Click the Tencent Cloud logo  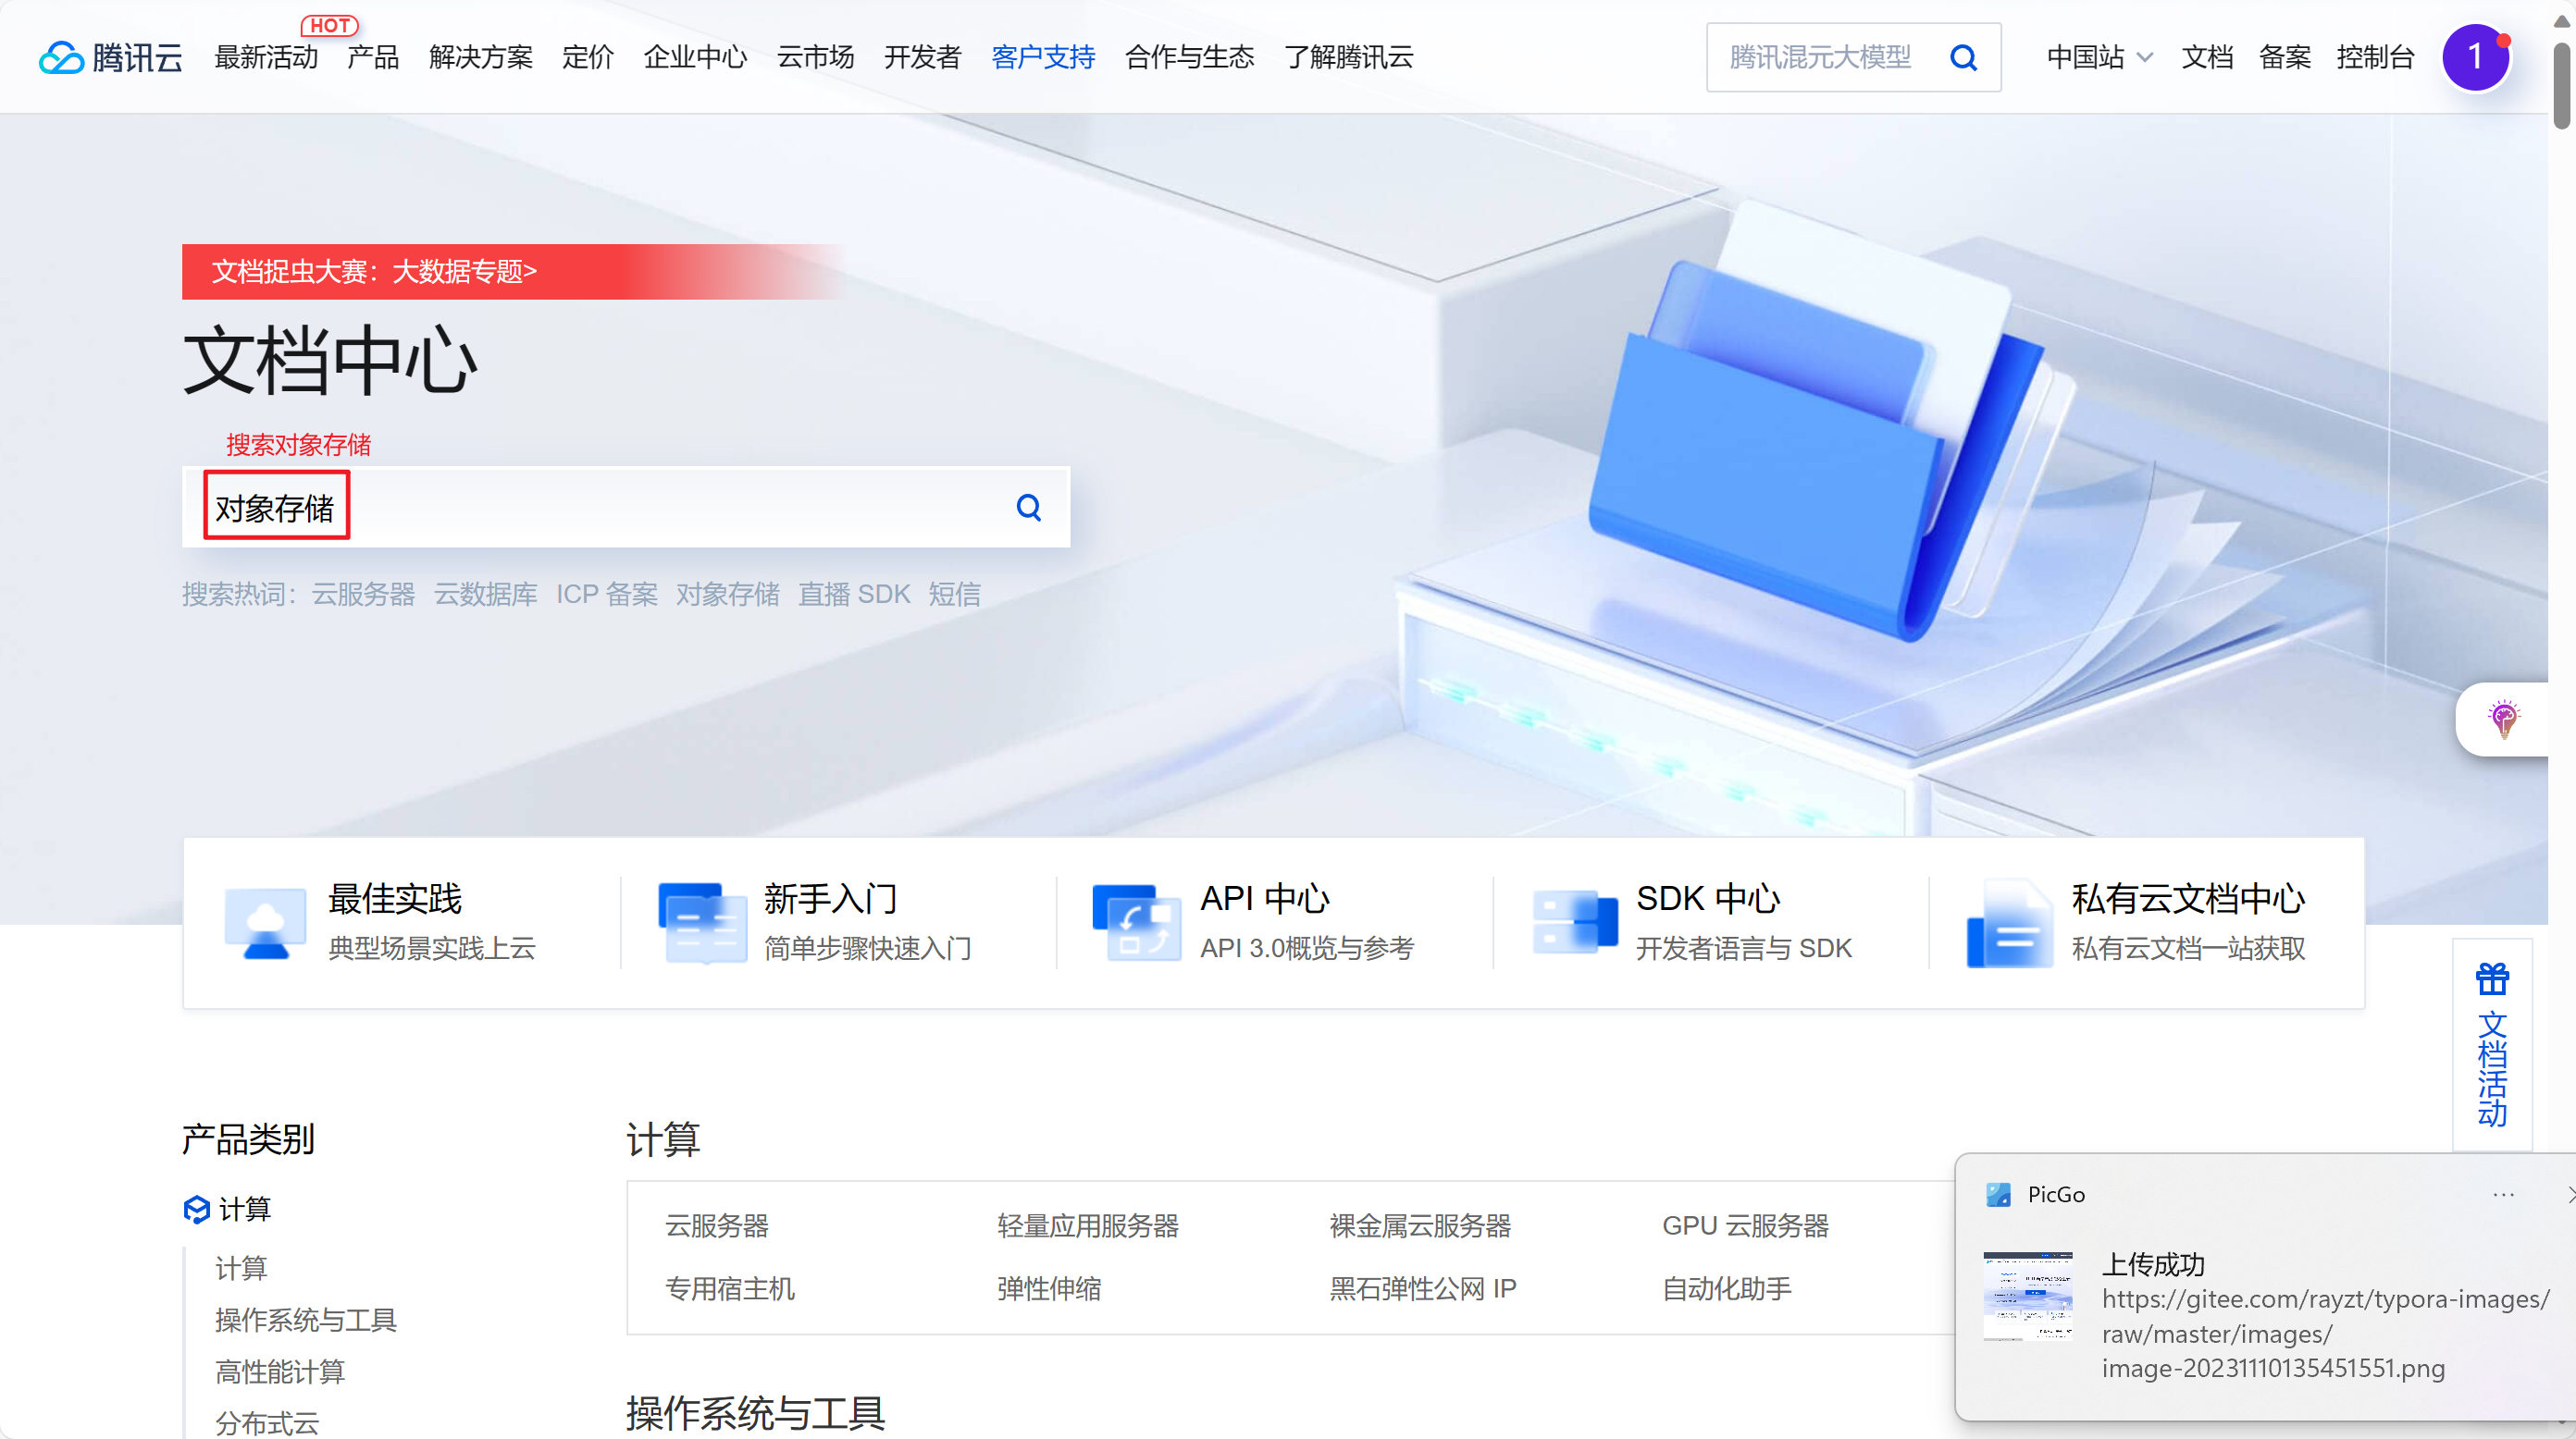click(x=110, y=57)
